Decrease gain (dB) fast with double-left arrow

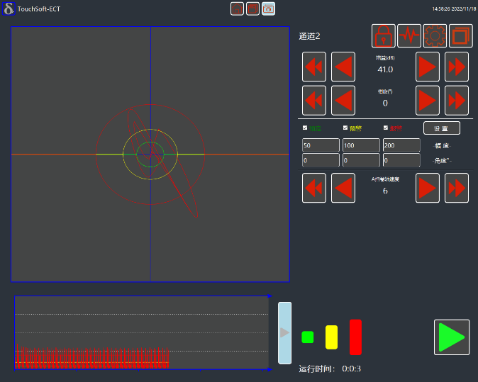pos(314,67)
